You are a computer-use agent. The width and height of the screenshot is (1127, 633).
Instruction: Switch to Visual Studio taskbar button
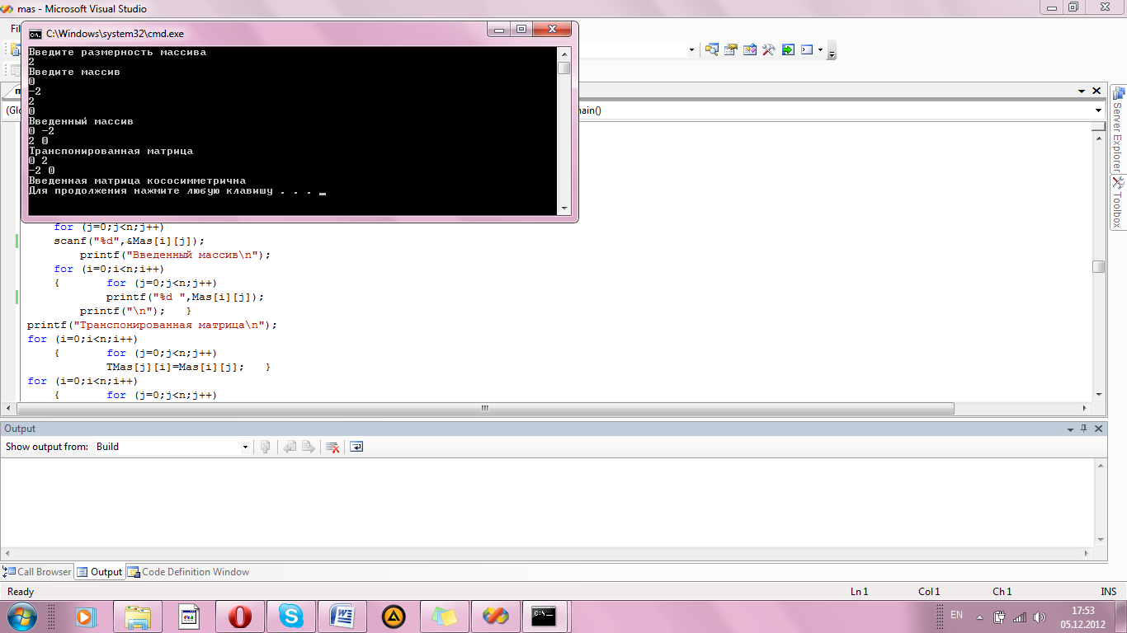[495, 616]
